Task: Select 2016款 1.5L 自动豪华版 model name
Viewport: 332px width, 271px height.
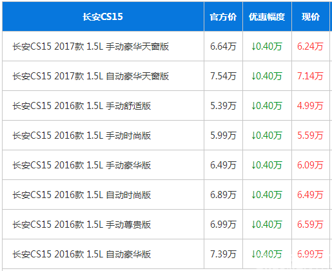Action: pos(82,254)
